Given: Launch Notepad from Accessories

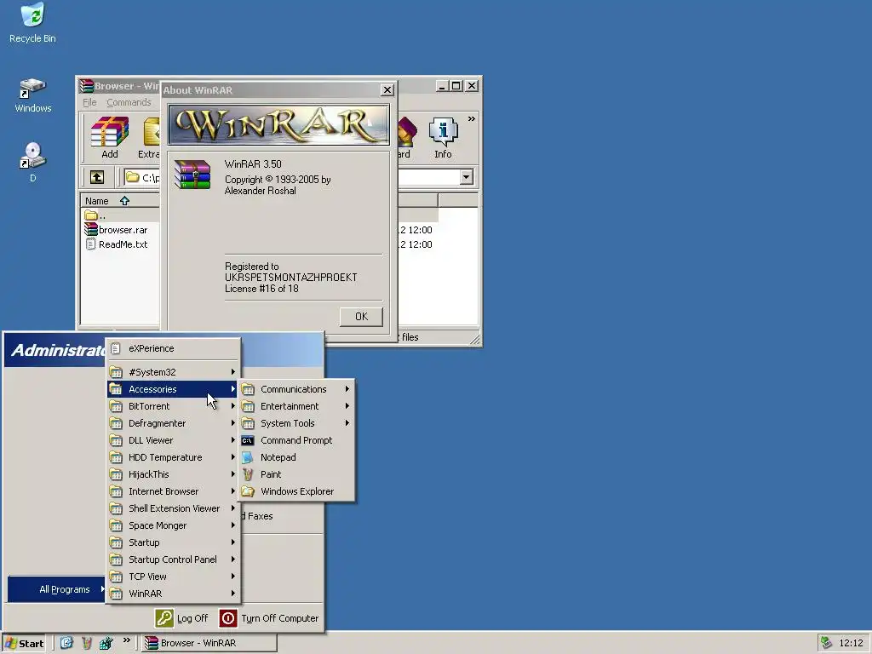Looking at the screenshot, I should (296, 457).
